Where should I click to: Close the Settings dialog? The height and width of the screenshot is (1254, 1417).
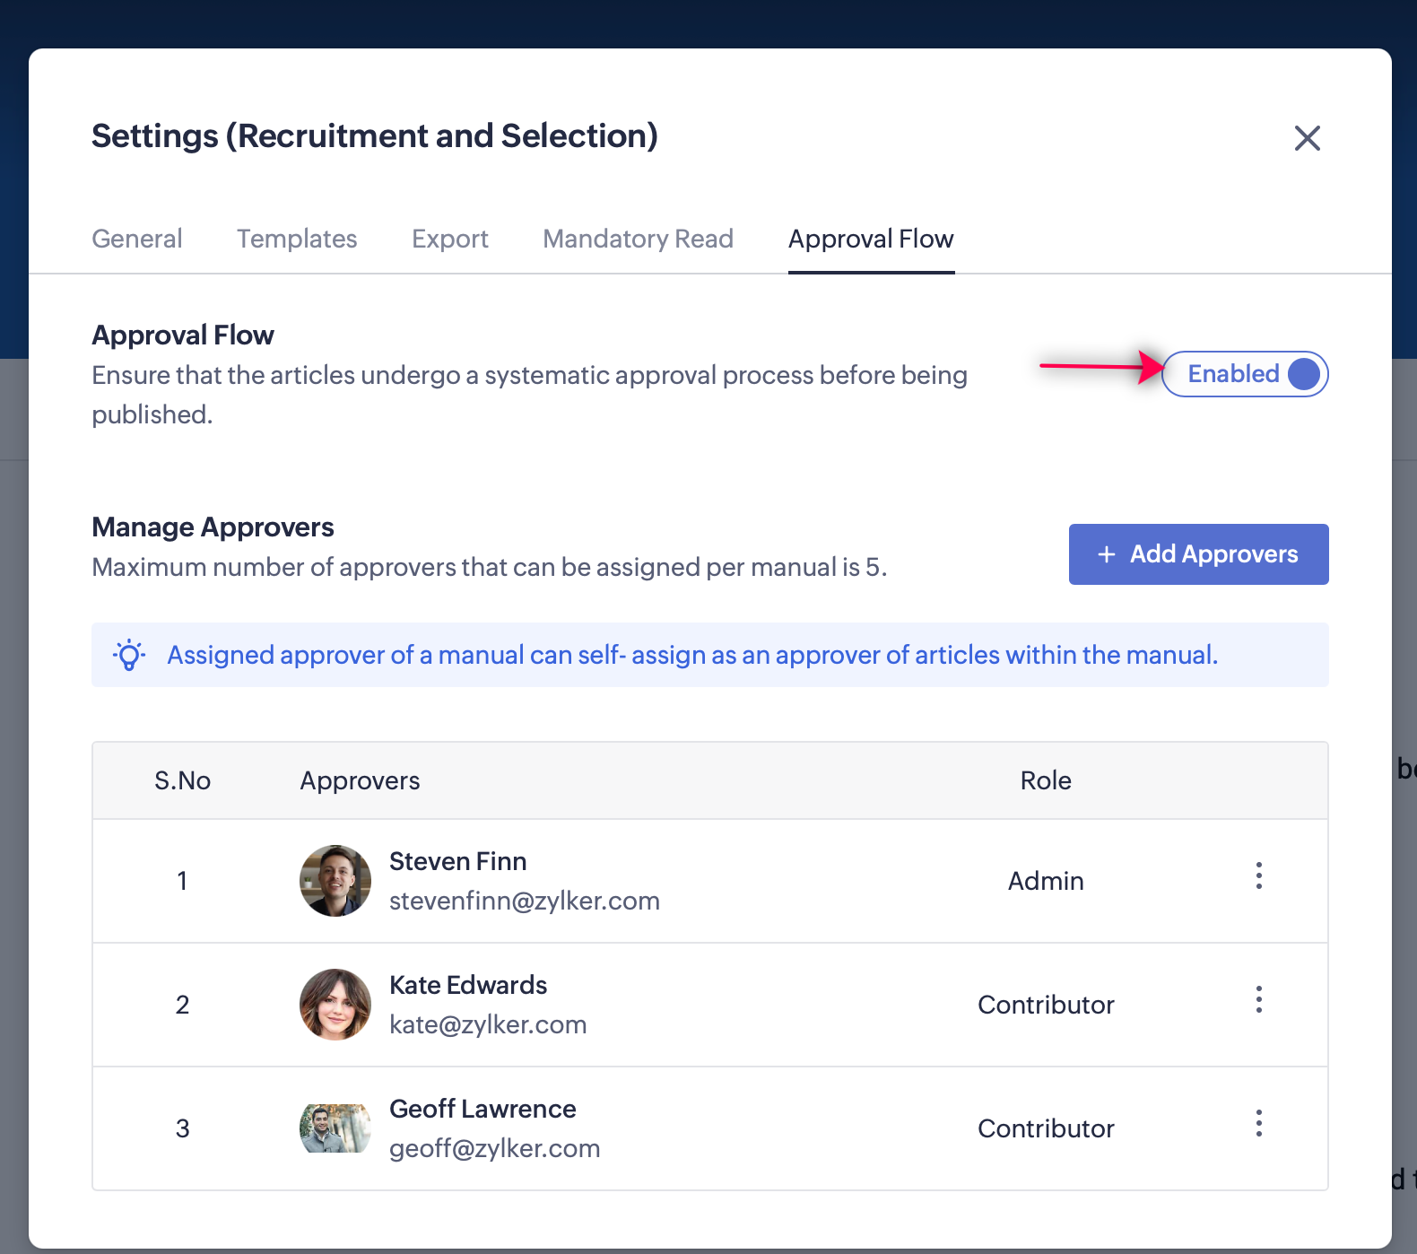(1307, 138)
